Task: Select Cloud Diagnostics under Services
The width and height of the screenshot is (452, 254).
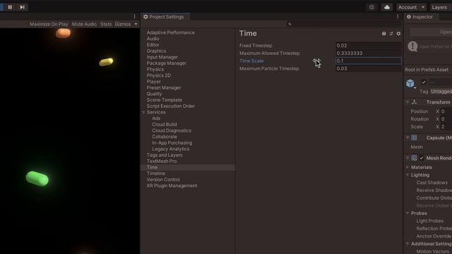Action: (172, 131)
